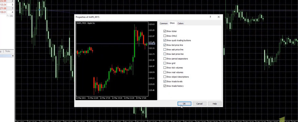Check Show object descriptions
The image size is (298, 122).
[x=165, y=77]
